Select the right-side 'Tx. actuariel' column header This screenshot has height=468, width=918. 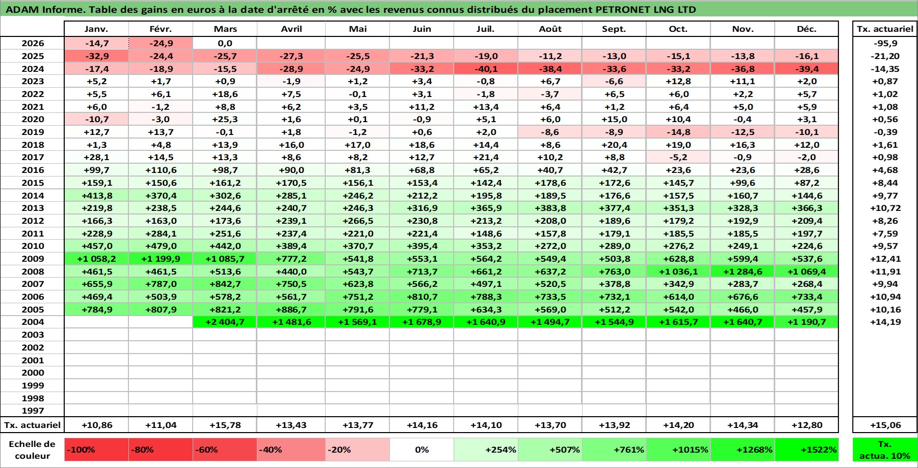(x=885, y=29)
